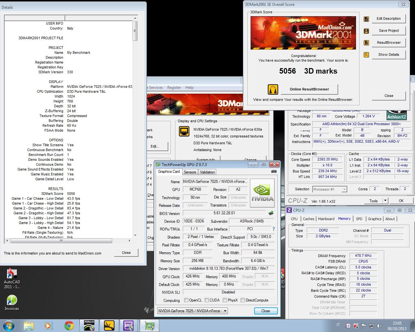Click the network tray icon

pos(371,326)
